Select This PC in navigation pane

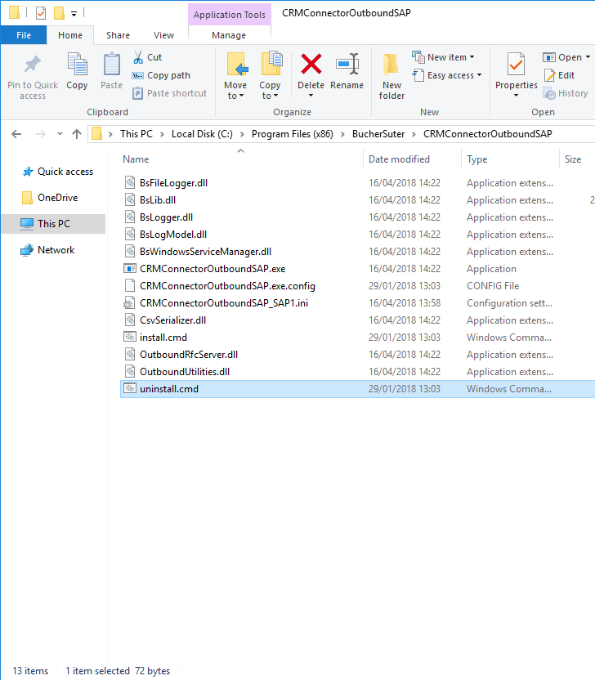coord(53,224)
